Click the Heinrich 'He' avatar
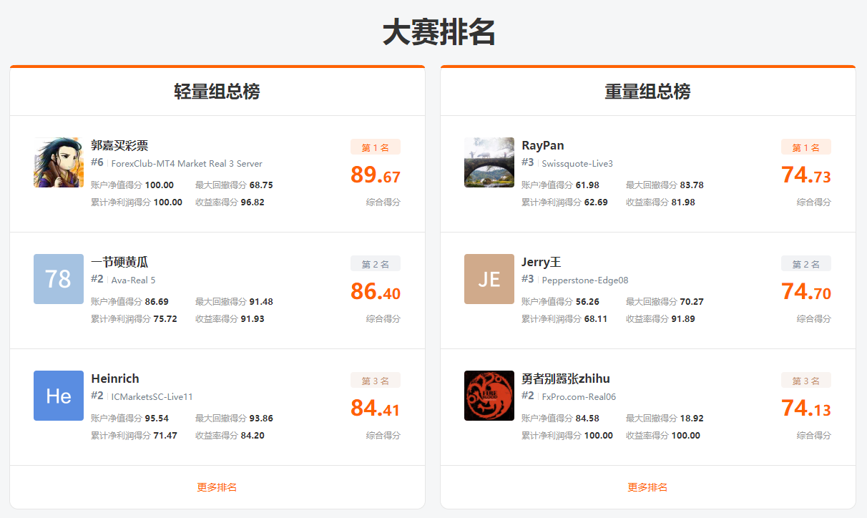Viewport: 867px width, 518px height. point(59,396)
